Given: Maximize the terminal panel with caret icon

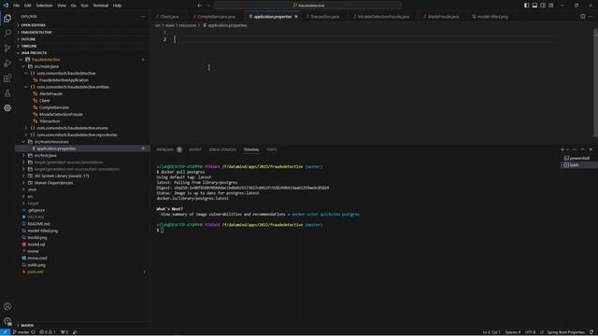Looking at the screenshot, I should [x=582, y=149].
